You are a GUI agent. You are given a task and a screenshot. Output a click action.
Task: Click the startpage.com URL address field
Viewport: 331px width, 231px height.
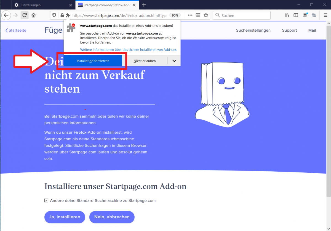pos(120,15)
